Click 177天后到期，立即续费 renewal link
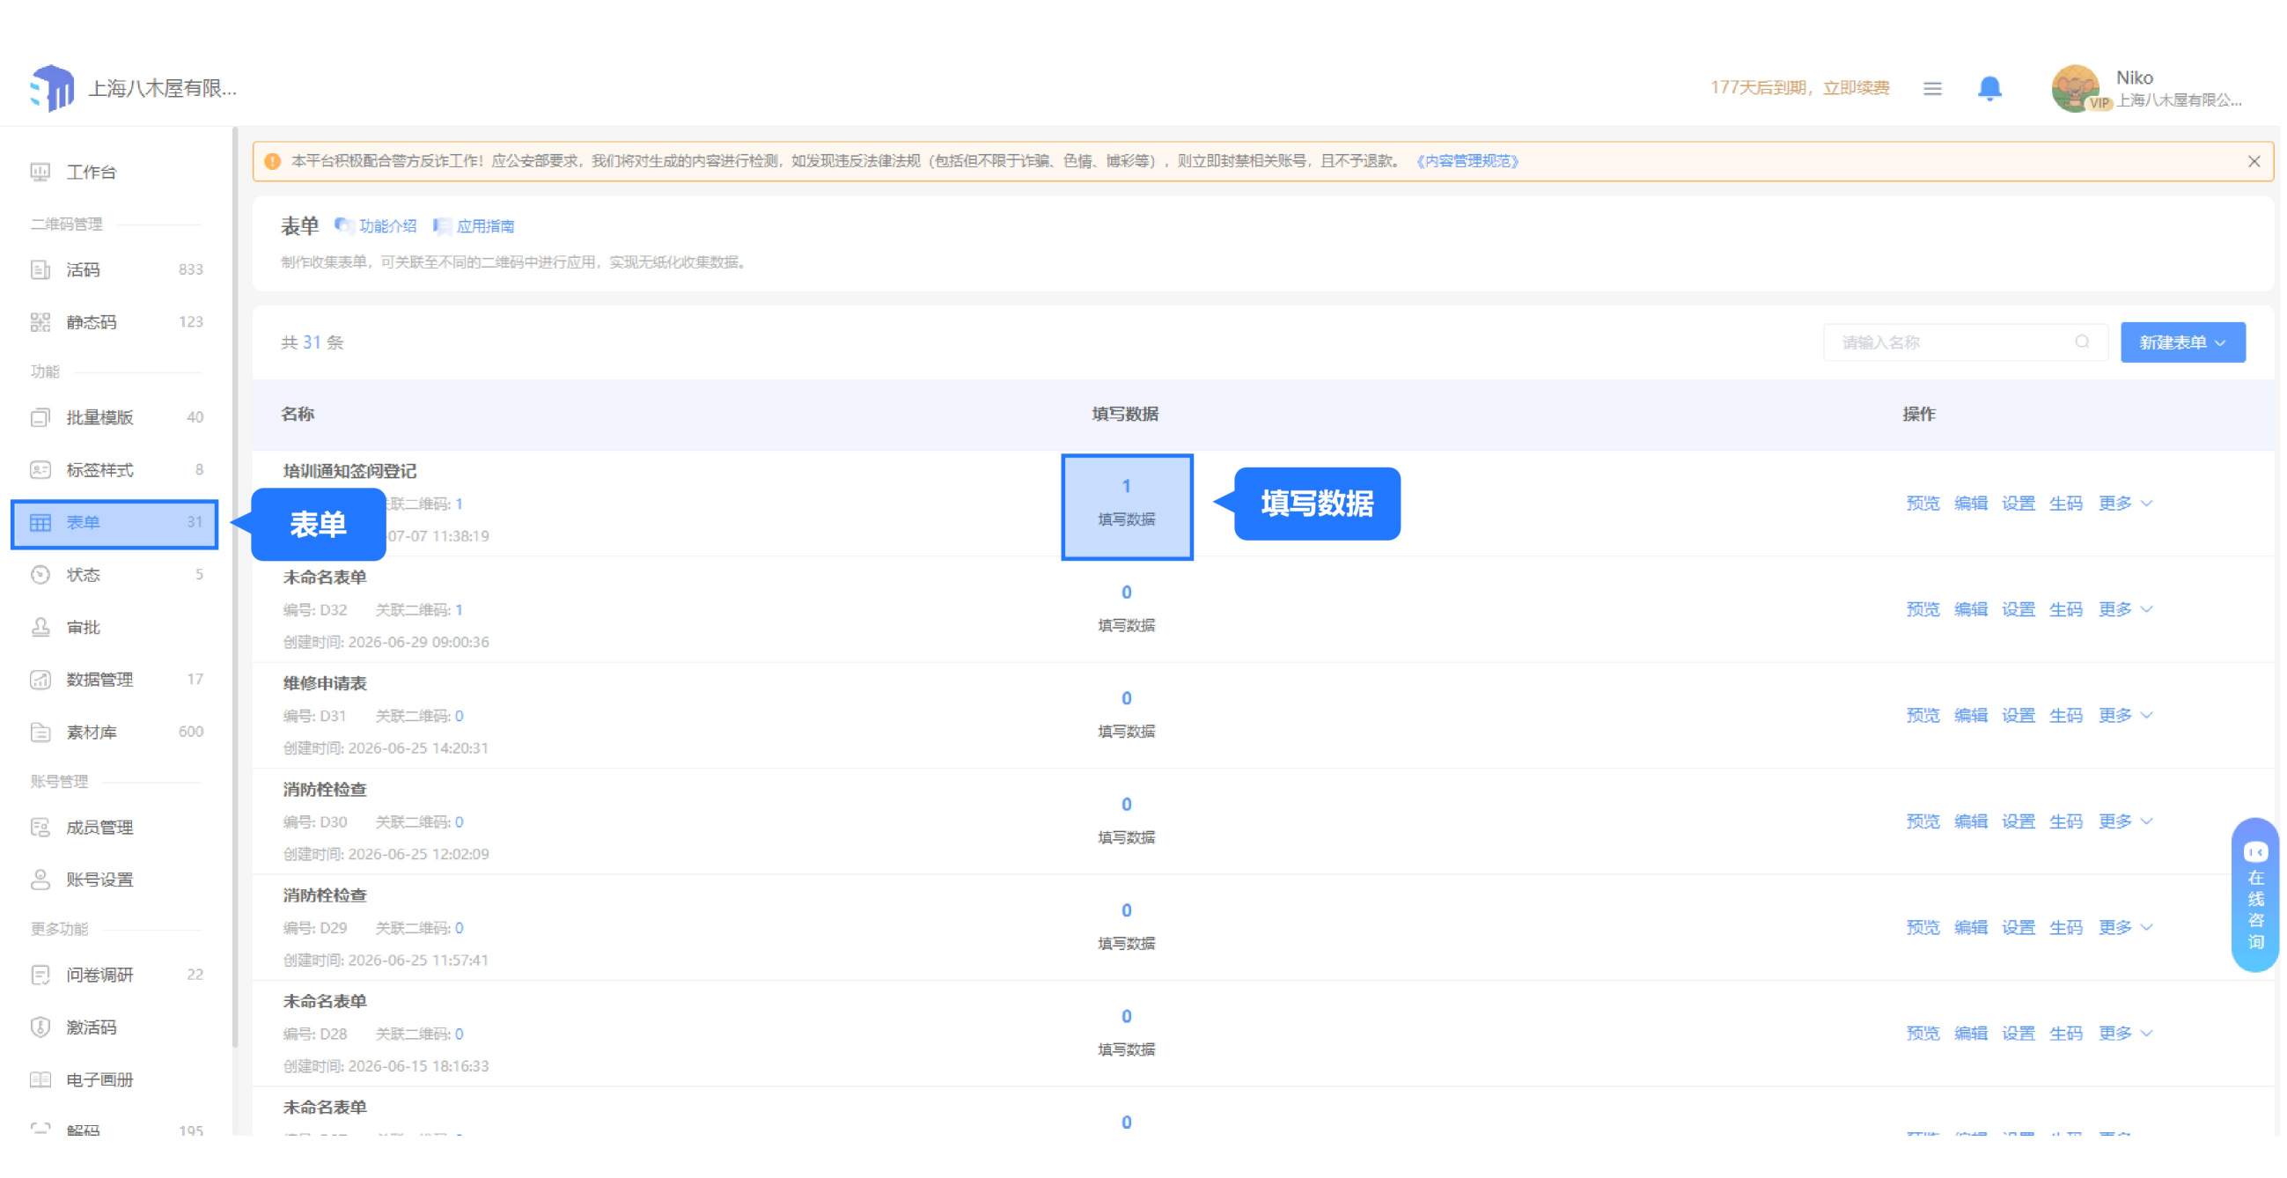The image size is (2287, 1178). tap(1799, 88)
